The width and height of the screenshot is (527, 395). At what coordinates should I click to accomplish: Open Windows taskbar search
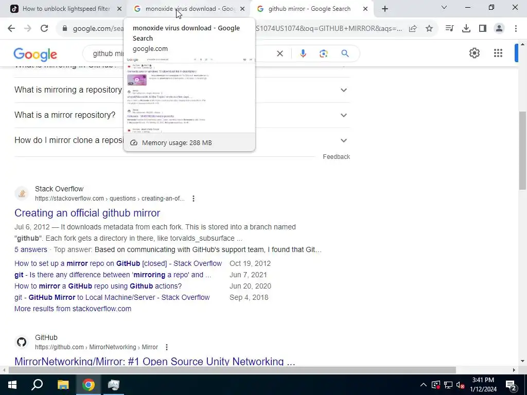37,385
